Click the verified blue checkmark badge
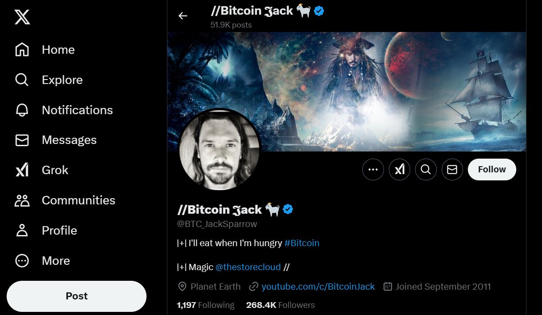This screenshot has height=315, width=542. pos(288,209)
